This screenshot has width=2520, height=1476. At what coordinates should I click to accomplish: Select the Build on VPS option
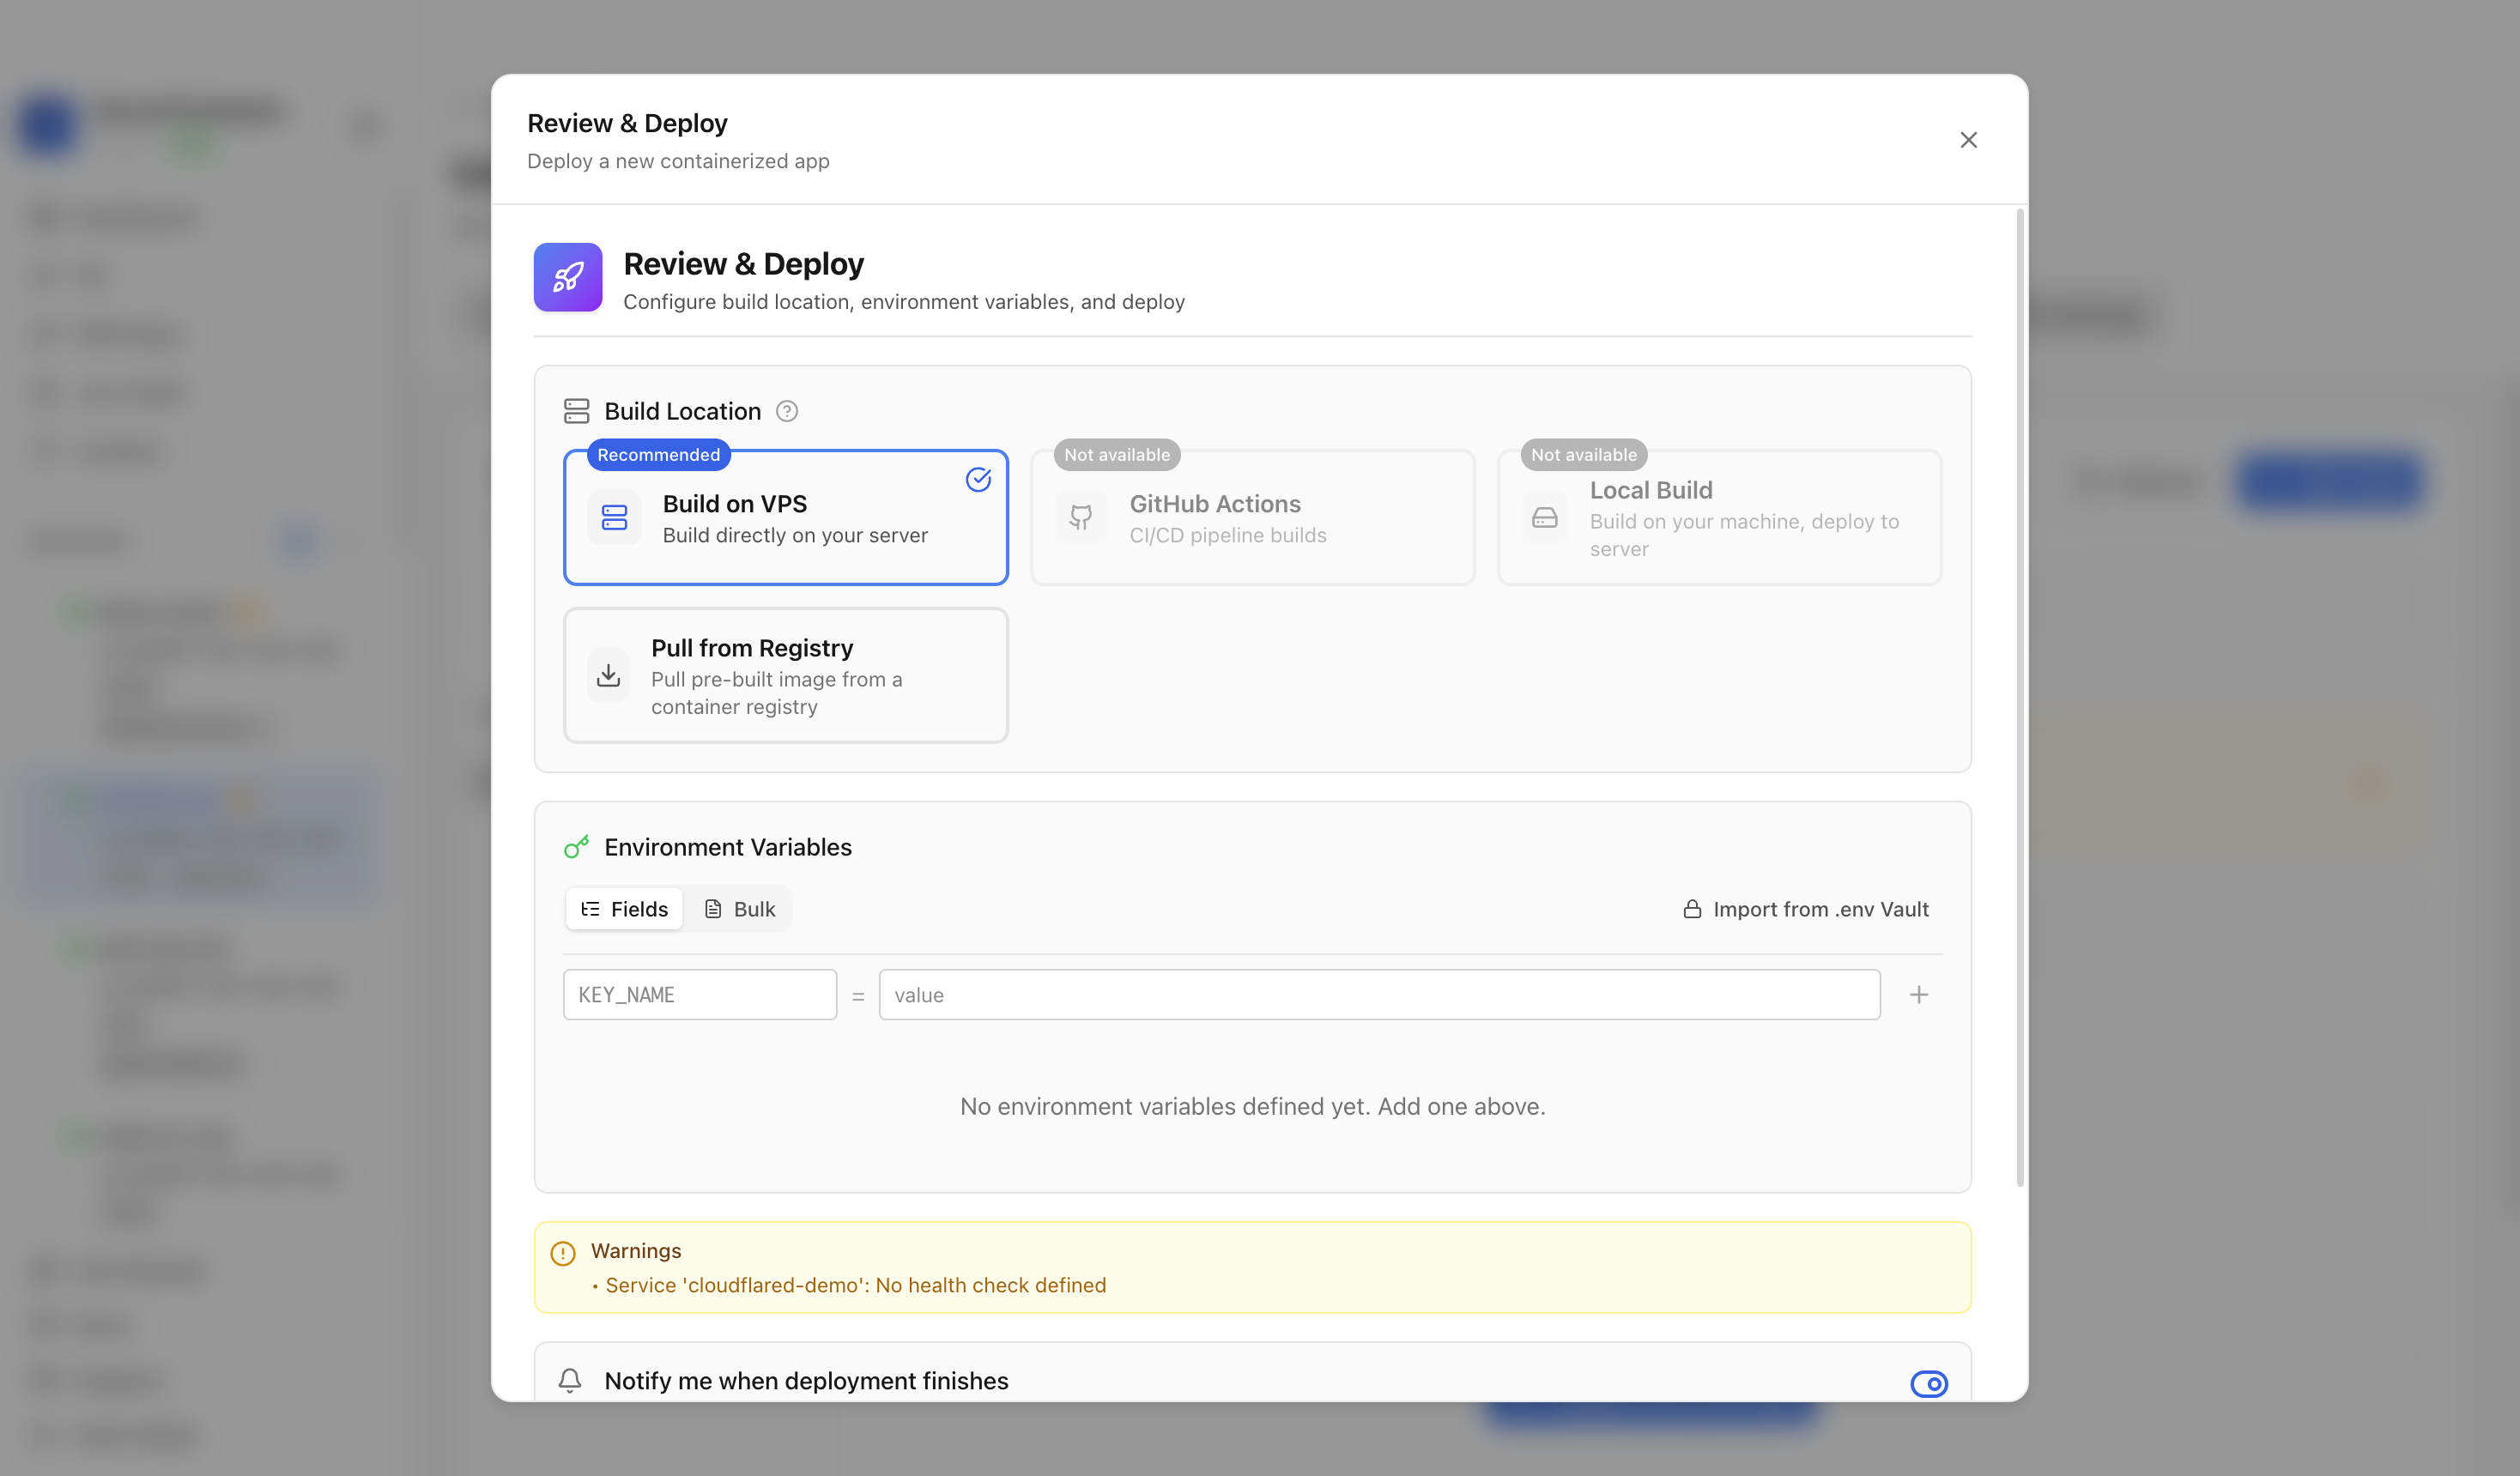click(x=785, y=517)
